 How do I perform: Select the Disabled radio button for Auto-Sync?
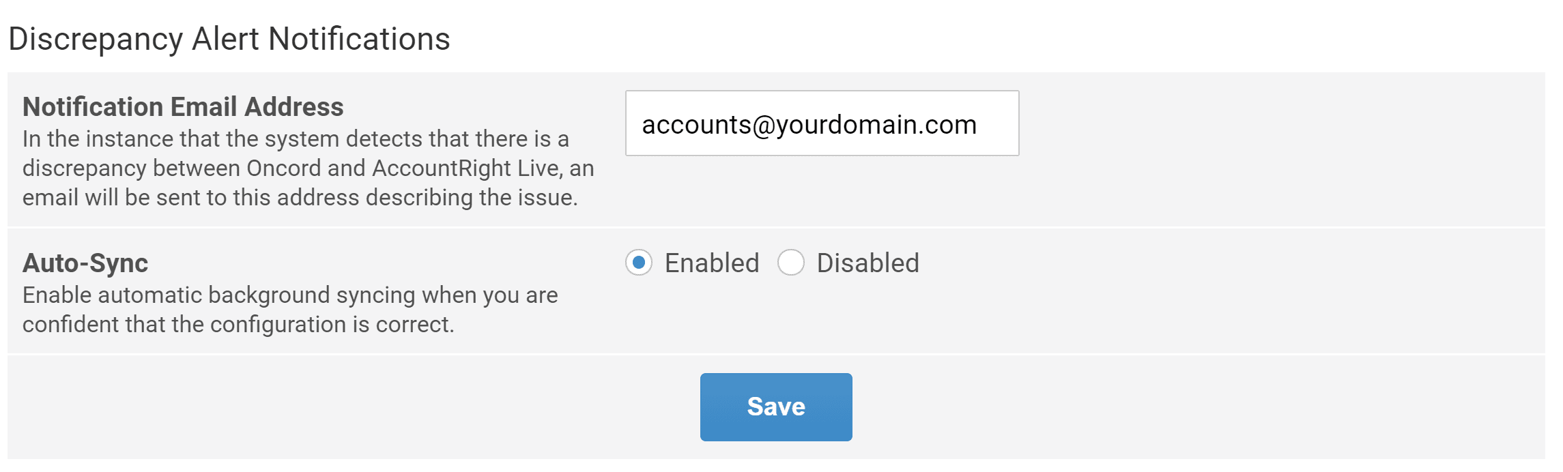791,263
